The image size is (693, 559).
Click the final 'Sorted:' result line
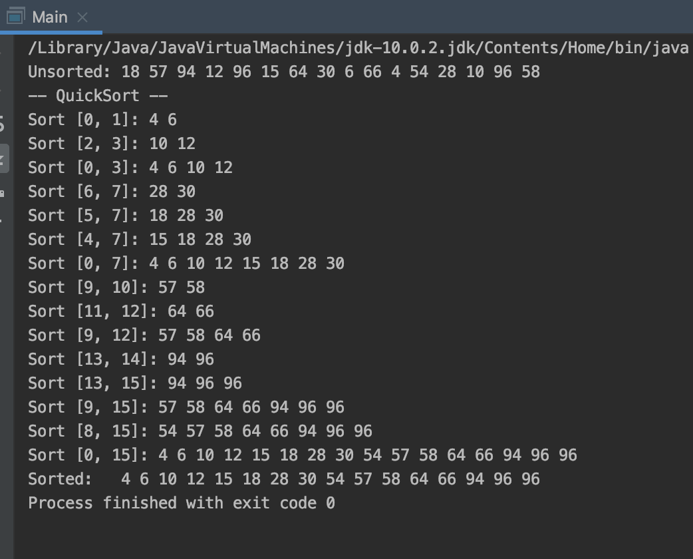point(284,479)
